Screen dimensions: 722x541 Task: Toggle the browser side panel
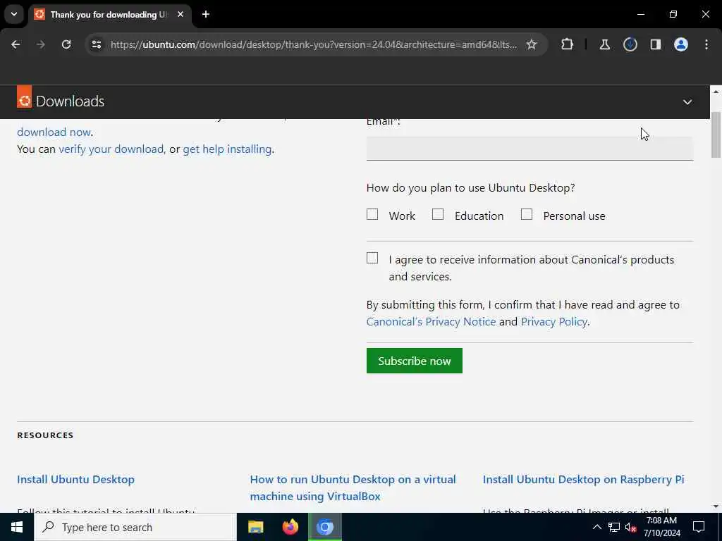656,44
